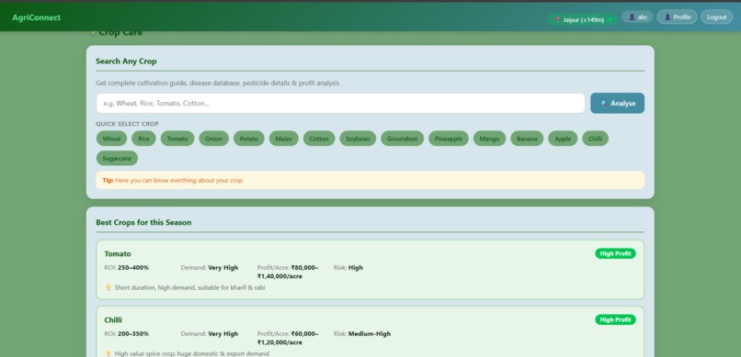
Task: Open the Profile page button
Action: [x=677, y=17]
